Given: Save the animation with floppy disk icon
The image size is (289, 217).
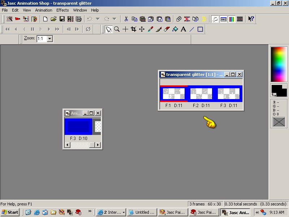Looking at the screenshot, I should point(62,19).
